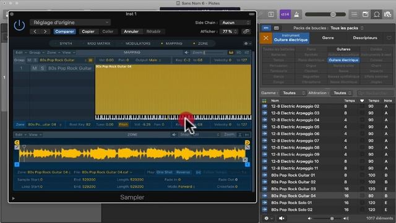The width and height of the screenshot is (396, 223).
Task: Click the crossfade marker near the waveform end
Action: pyautogui.click(x=245, y=160)
